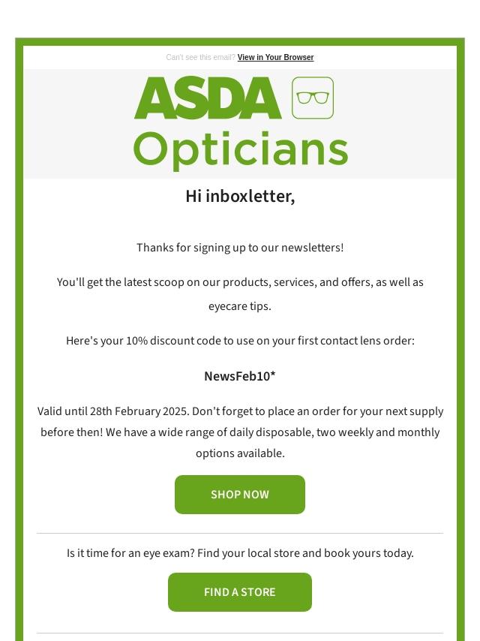Click the "Thanks for signing up" line
The image size is (480, 641).
(240, 248)
